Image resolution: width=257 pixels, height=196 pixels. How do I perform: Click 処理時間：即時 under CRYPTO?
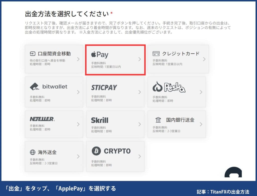(101, 165)
